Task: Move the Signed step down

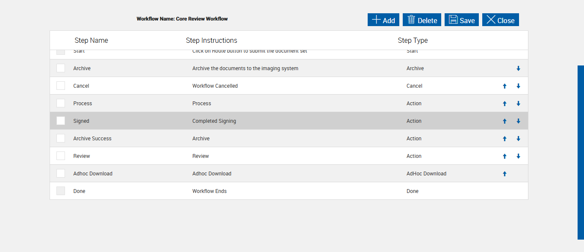Action: pos(518,121)
